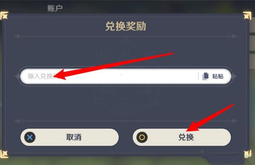255x165 pixels.
Task: Click the bottom-right gold corner ornament
Action: coord(248,154)
